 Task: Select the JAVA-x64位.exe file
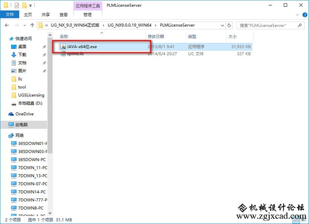155,47
